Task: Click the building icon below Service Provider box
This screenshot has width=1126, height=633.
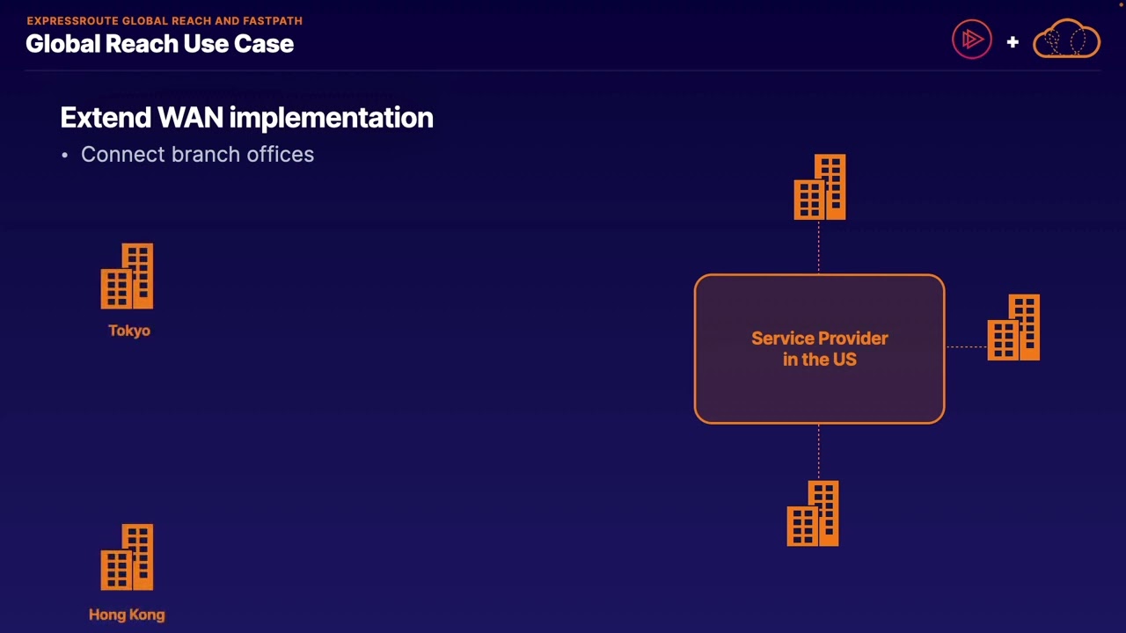Action: pos(813,513)
